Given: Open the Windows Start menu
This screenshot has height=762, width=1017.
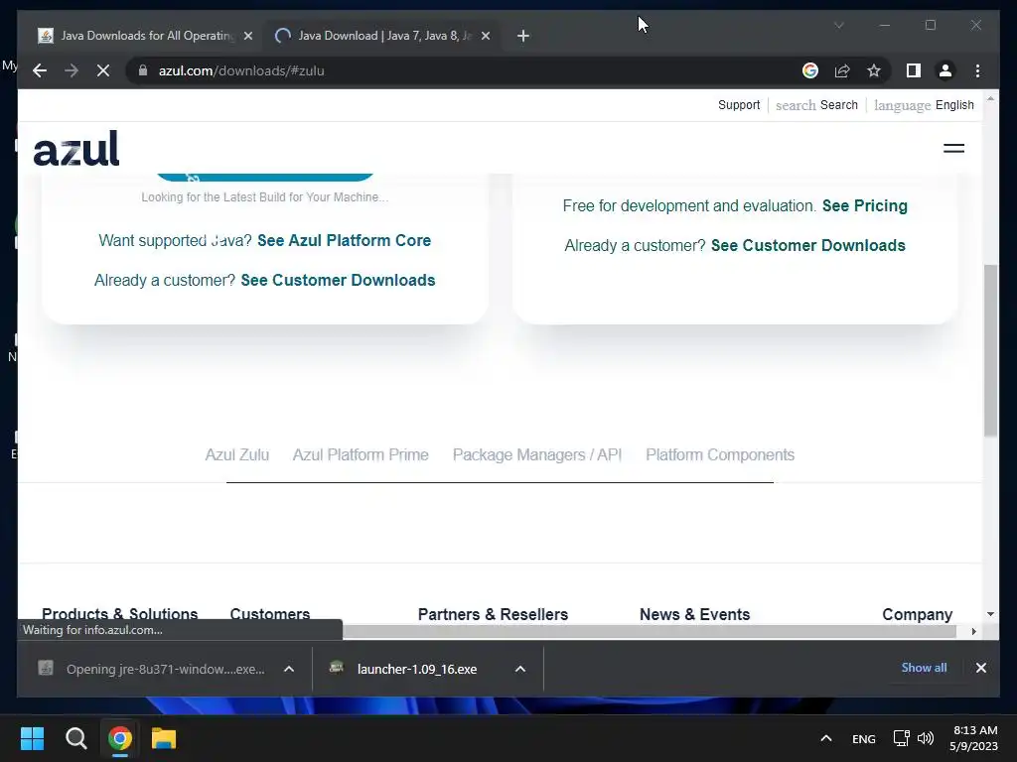Looking at the screenshot, I should [32, 738].
